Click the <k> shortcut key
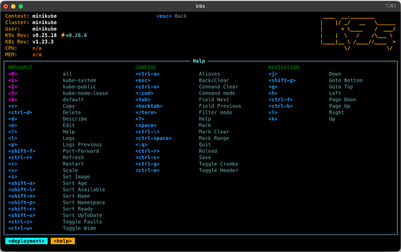The height and width of the screenshot is (252, 401). 273,119
